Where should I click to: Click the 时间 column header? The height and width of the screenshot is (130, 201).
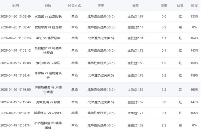[x=16, y=6]
